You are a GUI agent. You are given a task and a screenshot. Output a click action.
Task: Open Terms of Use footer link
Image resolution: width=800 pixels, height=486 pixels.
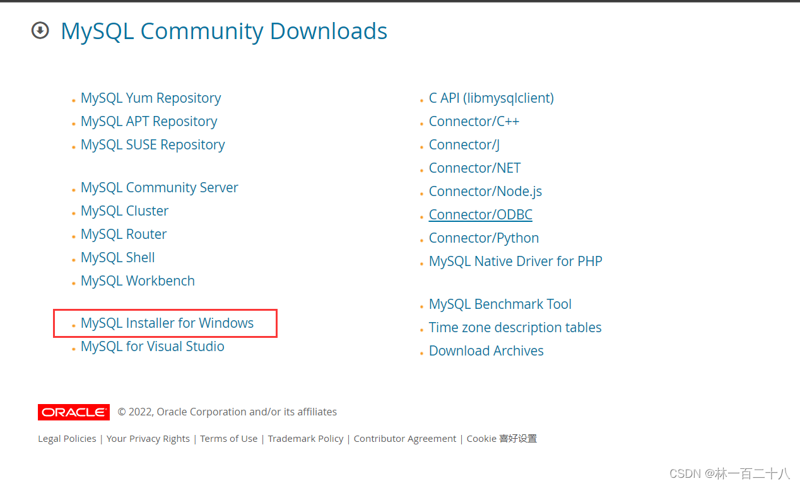pyautogui.click(x=229, y=439)
